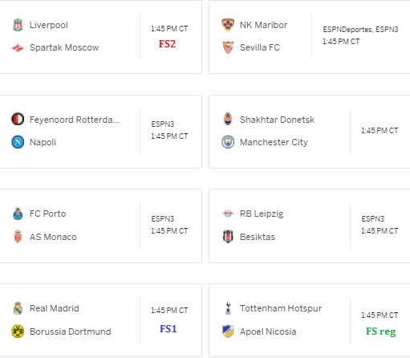
Task: Open the Besiktas team link
Action: [258, 237]
